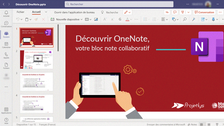Open Applications in the sidebar

tap(6, 111)
